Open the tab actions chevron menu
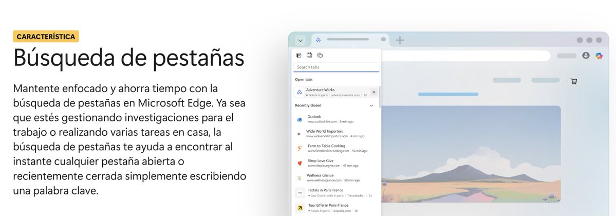616x216 pixels. [x=301, y=40]
